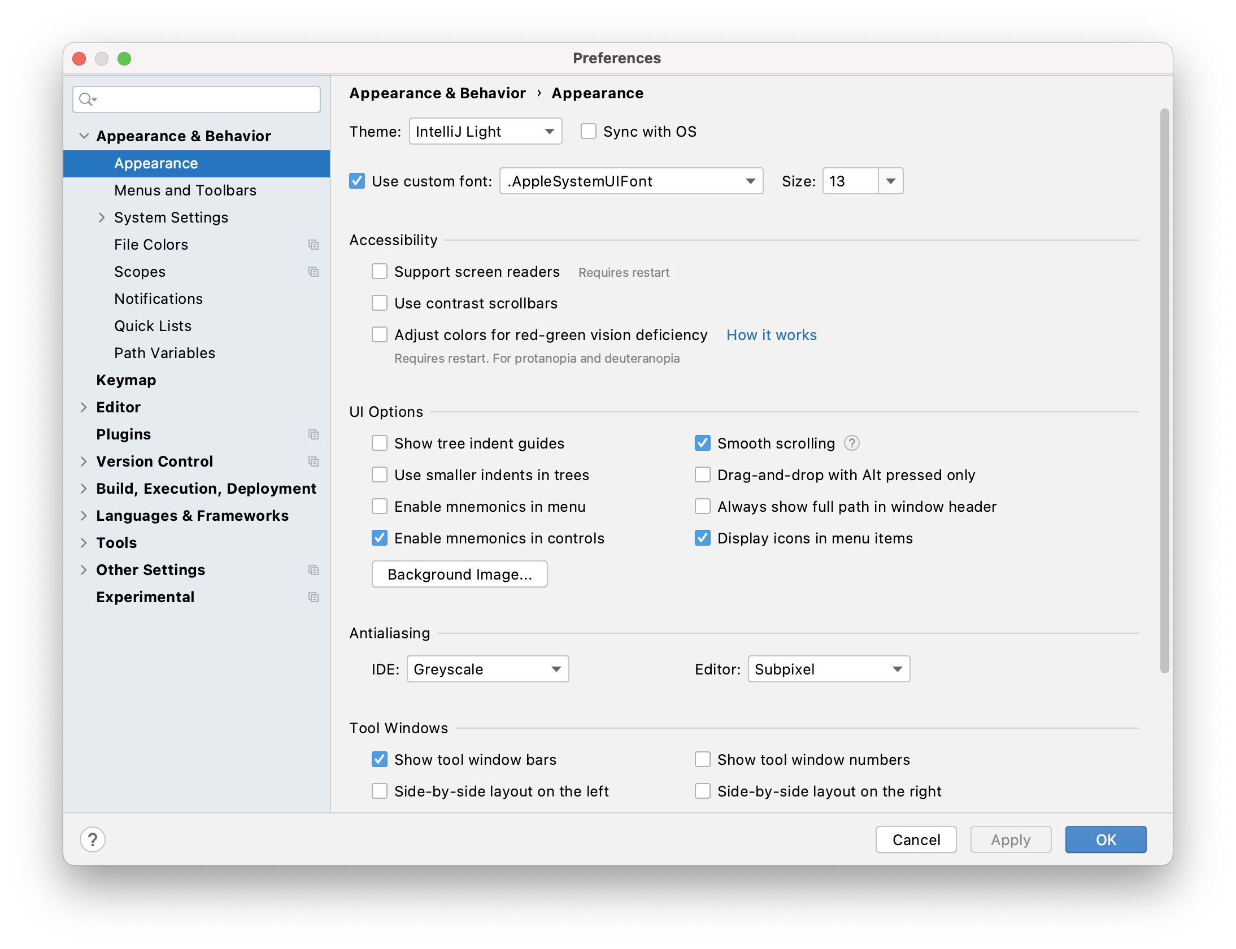The image size is (1236, 949).
Task: Click the project-level icon next to Experimental
Action: (314, 597)
